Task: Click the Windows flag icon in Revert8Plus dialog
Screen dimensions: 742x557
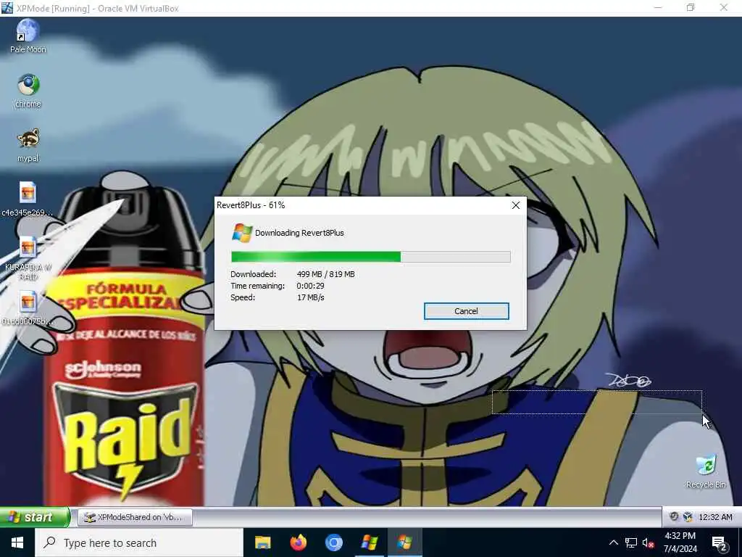Action: tap(242, 233)
